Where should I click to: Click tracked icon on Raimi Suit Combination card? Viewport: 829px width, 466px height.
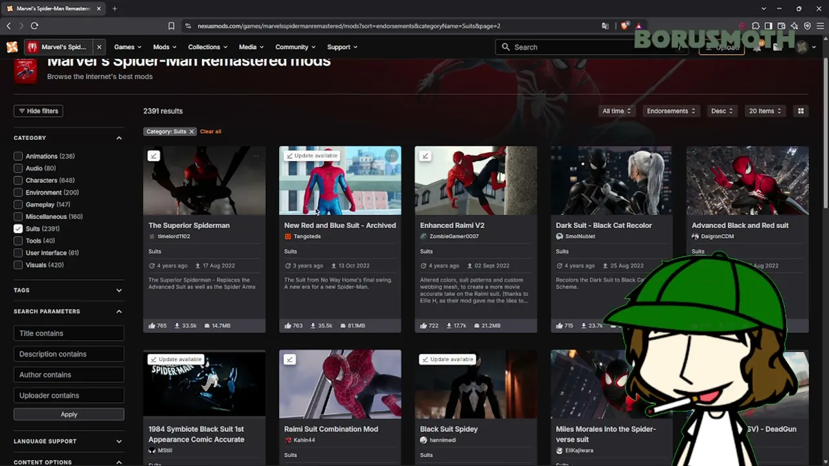click(x=290, y=359)
